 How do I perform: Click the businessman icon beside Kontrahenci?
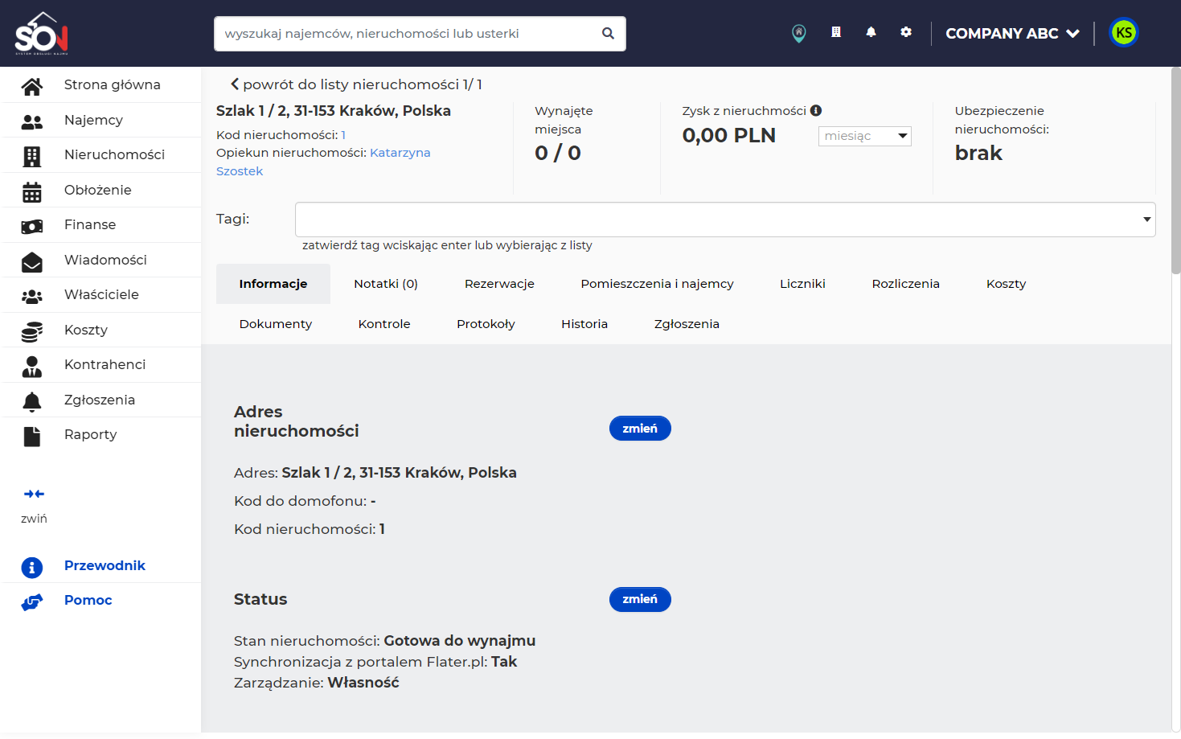pyautogui.click(x=32, y=365)
